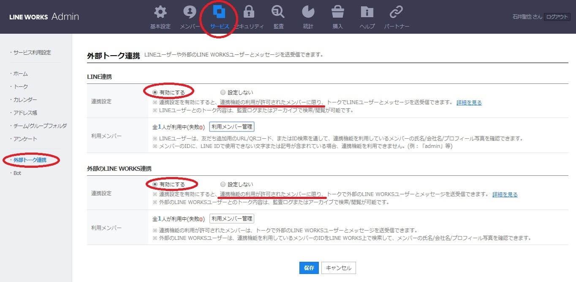
Task: Open the パートナー link icon
Action: coord(396,13)
